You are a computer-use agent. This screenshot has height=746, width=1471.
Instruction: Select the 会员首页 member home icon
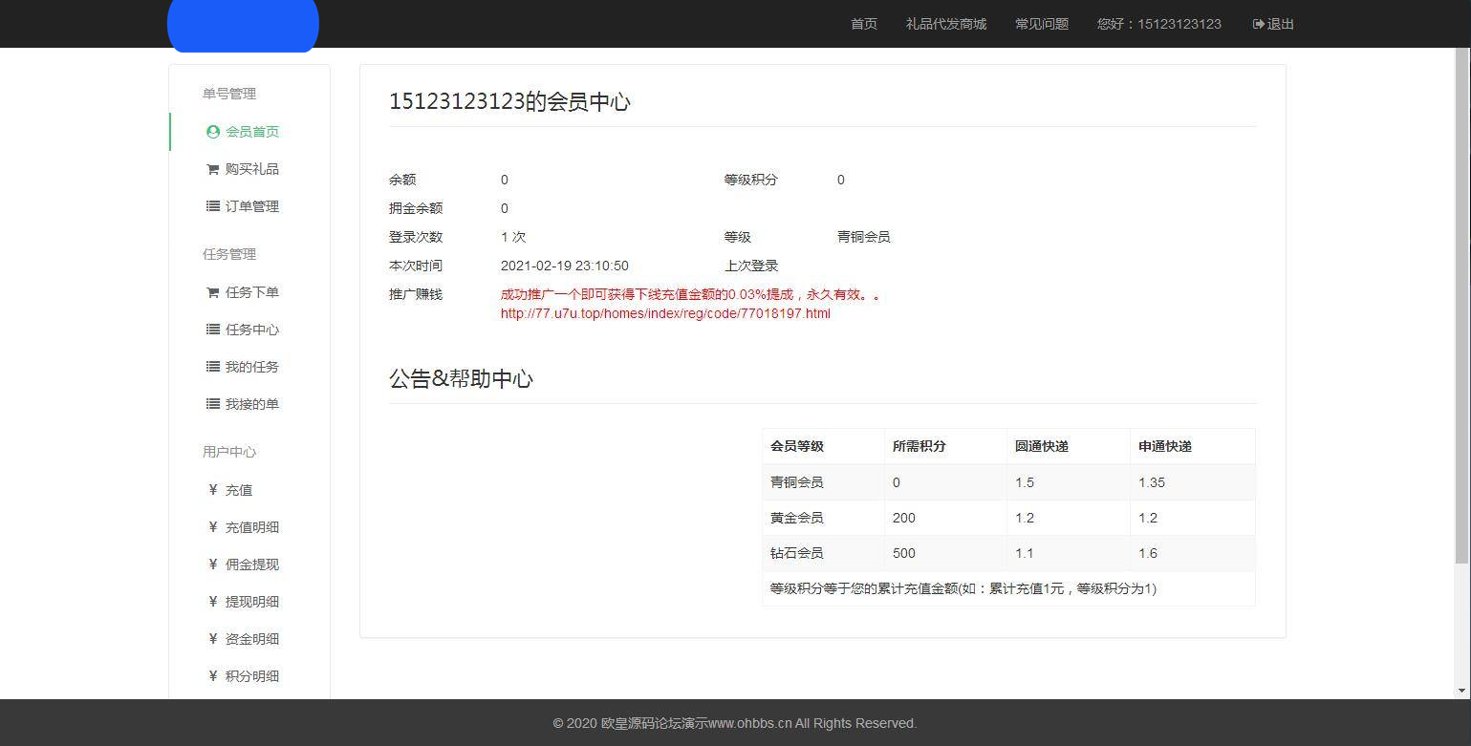(212, 131)
